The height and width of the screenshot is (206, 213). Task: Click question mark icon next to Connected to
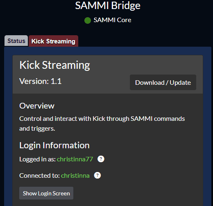(97, 175)
